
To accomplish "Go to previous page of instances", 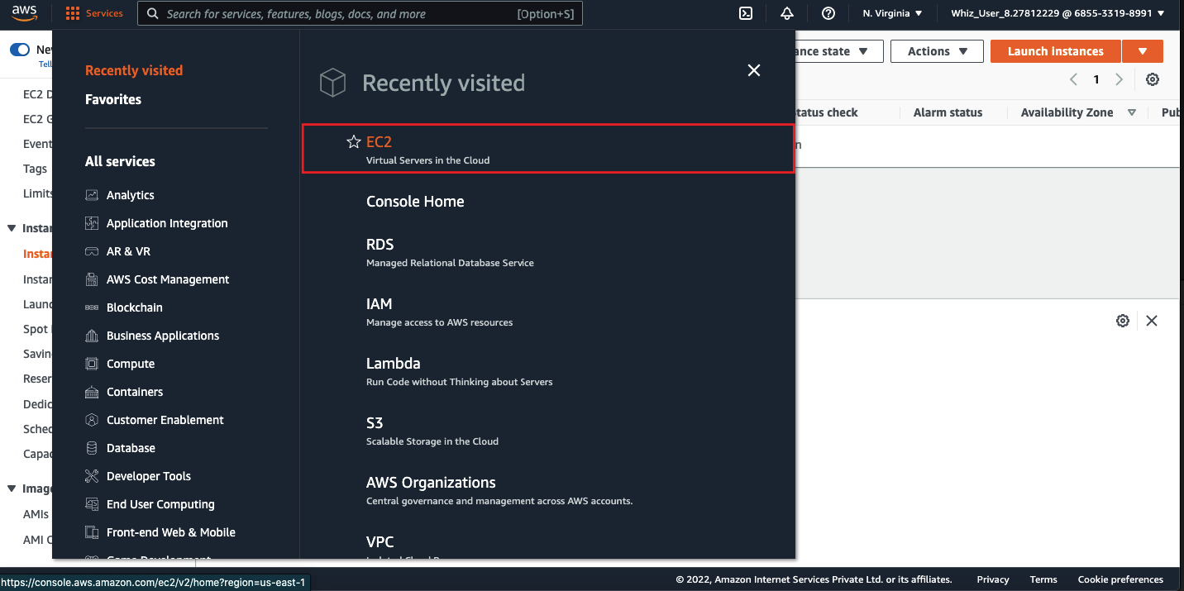I will [1073, 79].
